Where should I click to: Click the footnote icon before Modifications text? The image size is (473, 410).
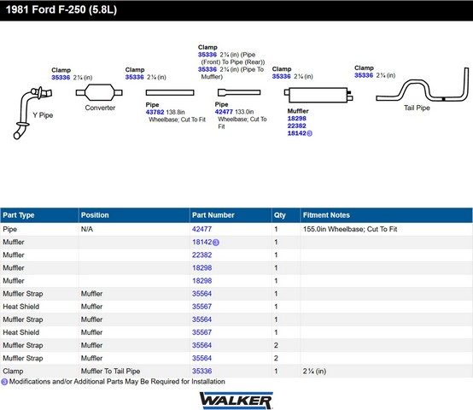pos(4,382)
